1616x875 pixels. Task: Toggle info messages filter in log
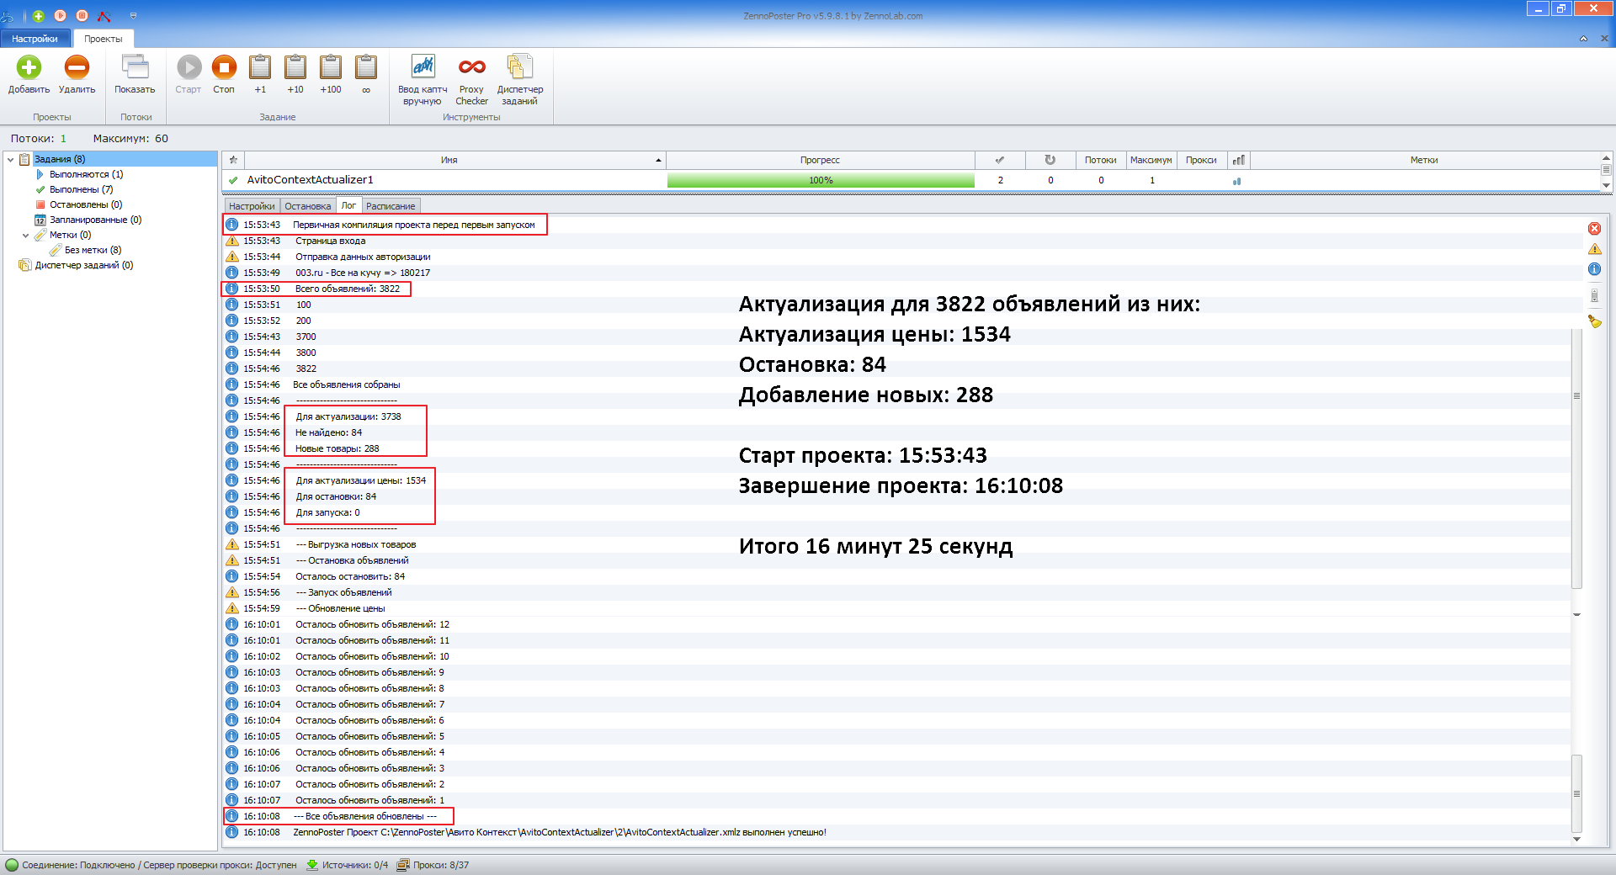[1594, 269]
